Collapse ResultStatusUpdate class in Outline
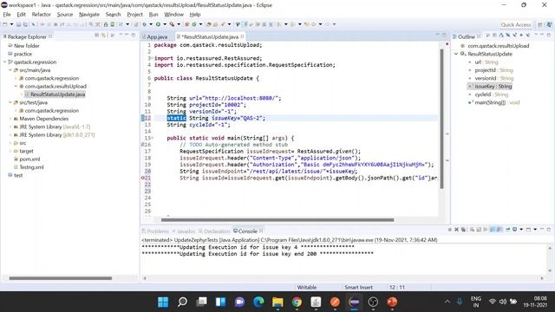The width and height of the screenshot is (555, 312). [x=456, y=54]
